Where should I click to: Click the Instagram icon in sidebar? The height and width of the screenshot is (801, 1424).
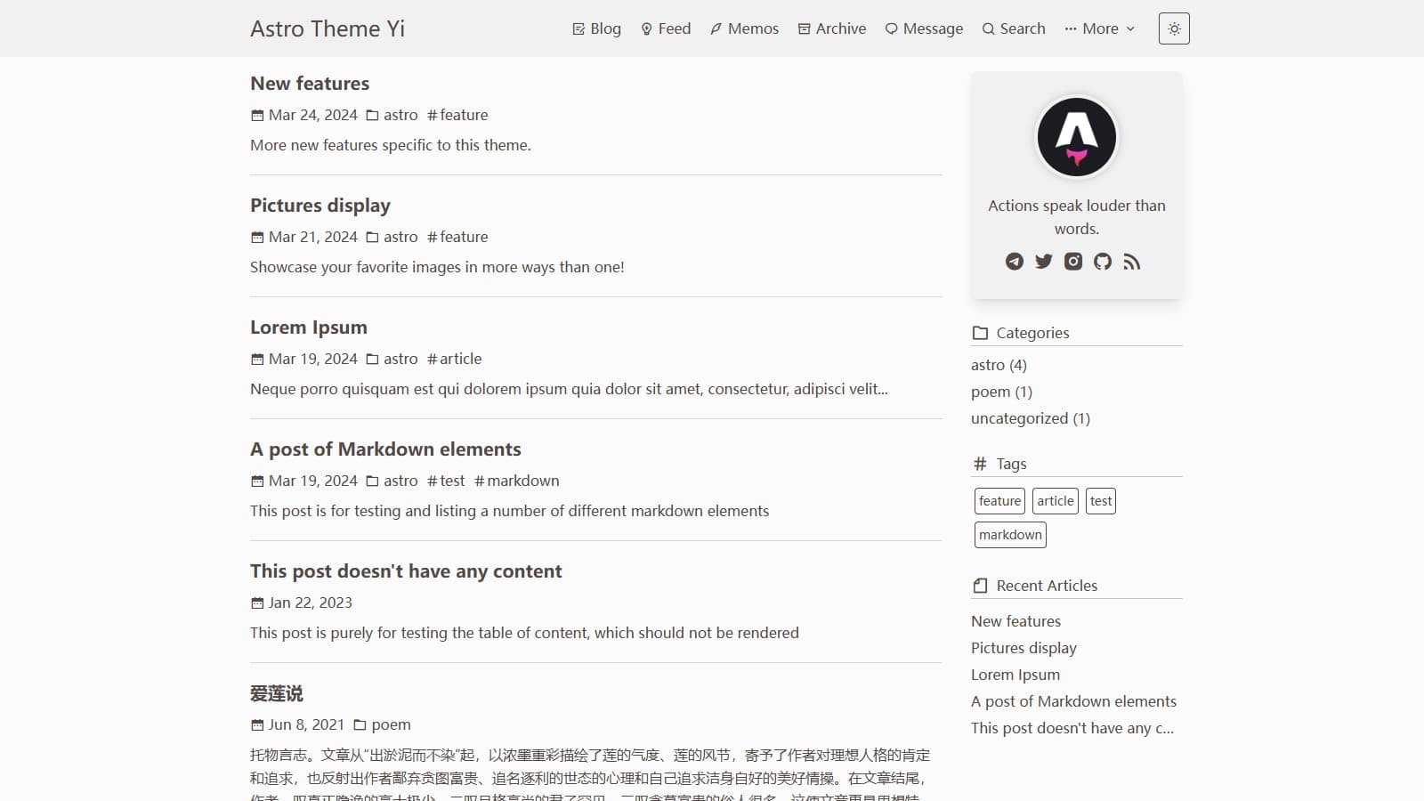1073,262
